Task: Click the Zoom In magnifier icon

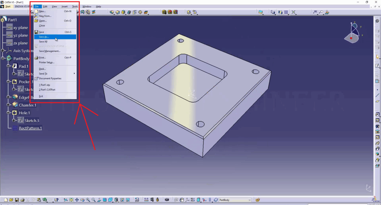Action: coord(88,200)
